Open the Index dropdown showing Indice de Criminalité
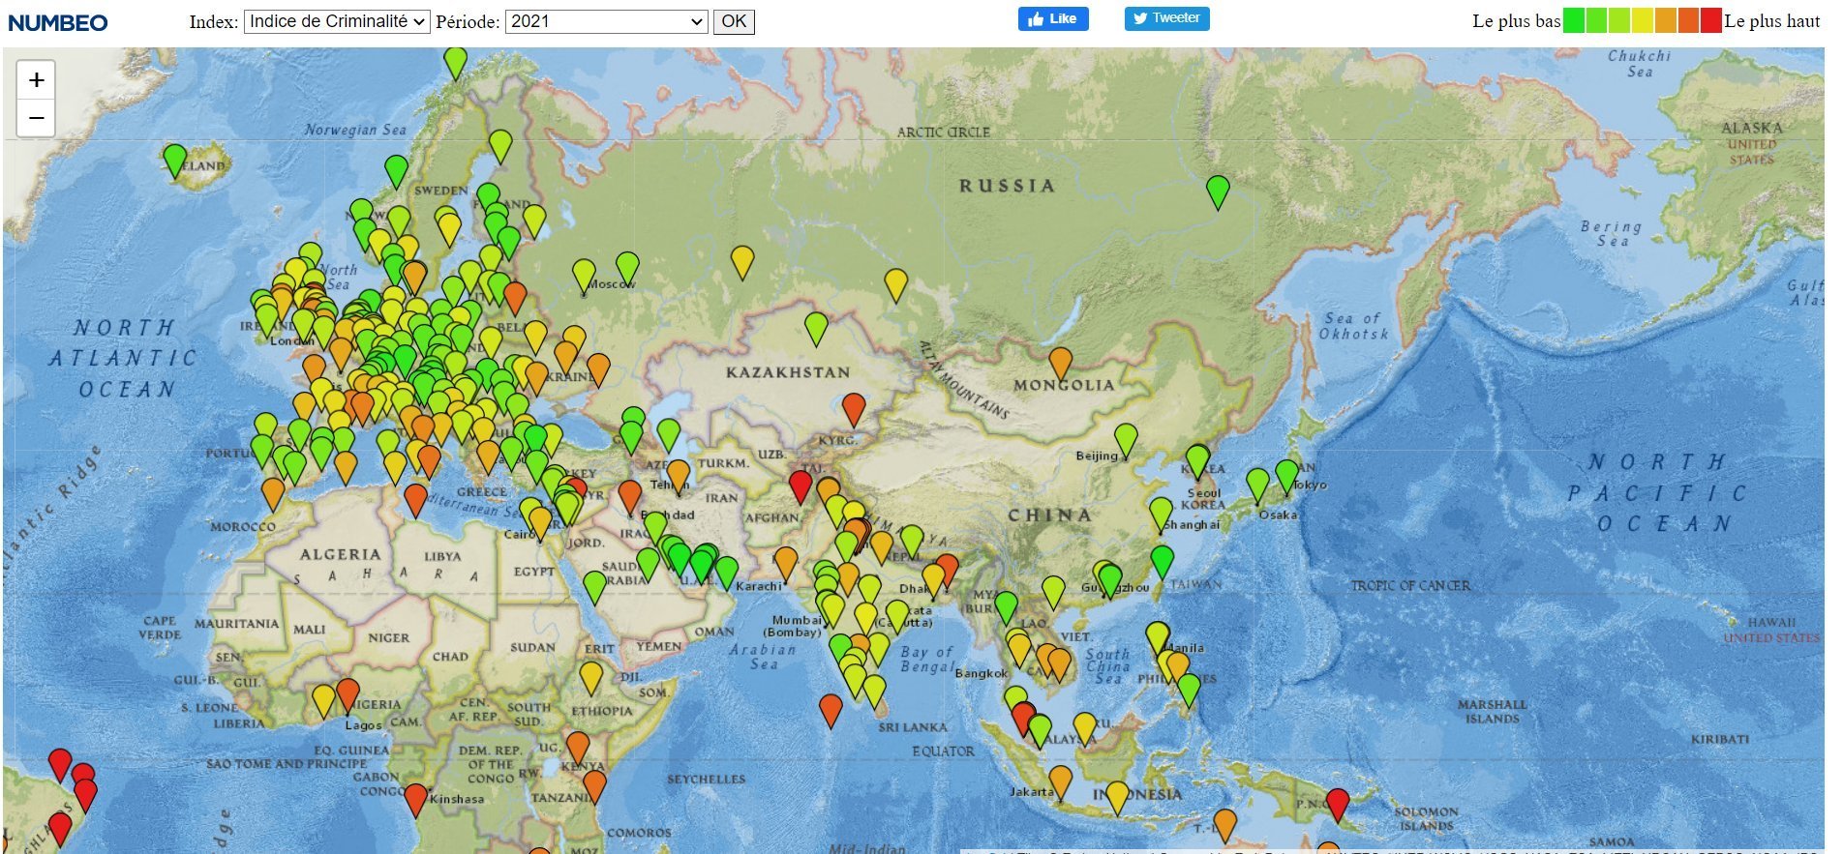The image size is (1843, 854). (337, 21)
